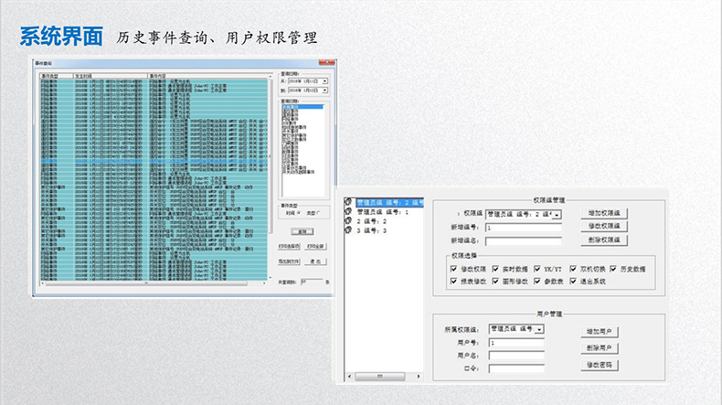This screenshot has height=405, width=722.
Task: Toggle the 退出系统 permission checkbox
Action: pyautogui.click(x=573, y=281)
